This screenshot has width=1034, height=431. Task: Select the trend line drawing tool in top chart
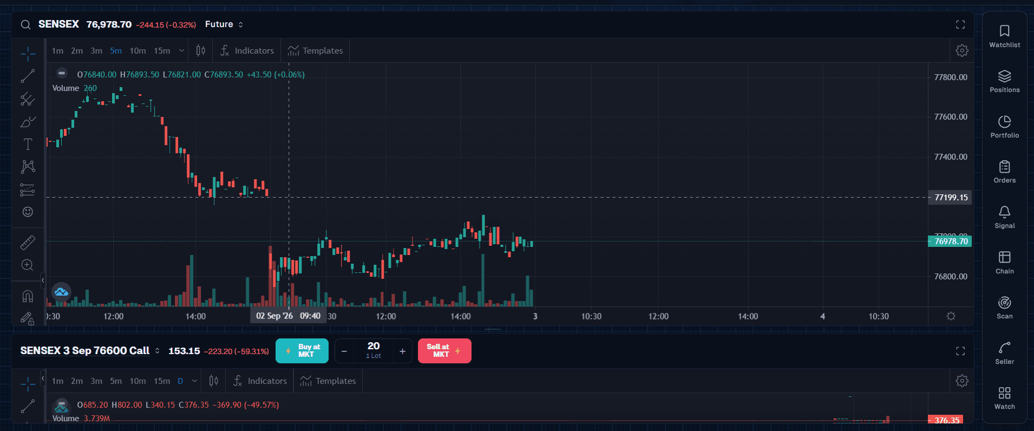click(28, 76)
